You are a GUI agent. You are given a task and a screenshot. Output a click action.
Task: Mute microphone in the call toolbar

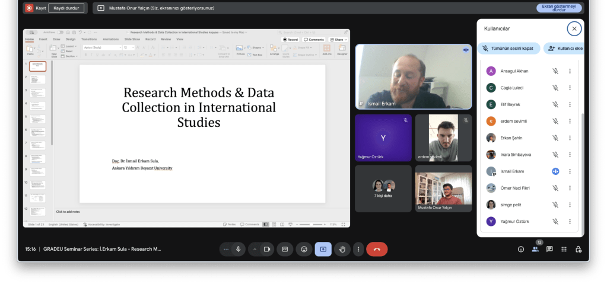239,249
